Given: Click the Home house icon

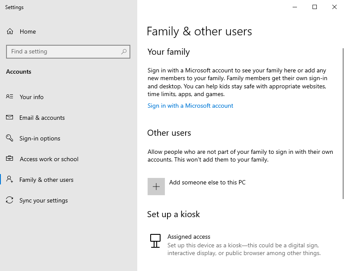Looking at the screenshot, I should 10,31.
